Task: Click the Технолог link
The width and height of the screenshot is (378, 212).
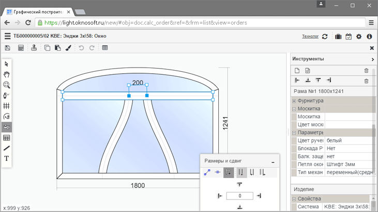Action: pos(310,36)
